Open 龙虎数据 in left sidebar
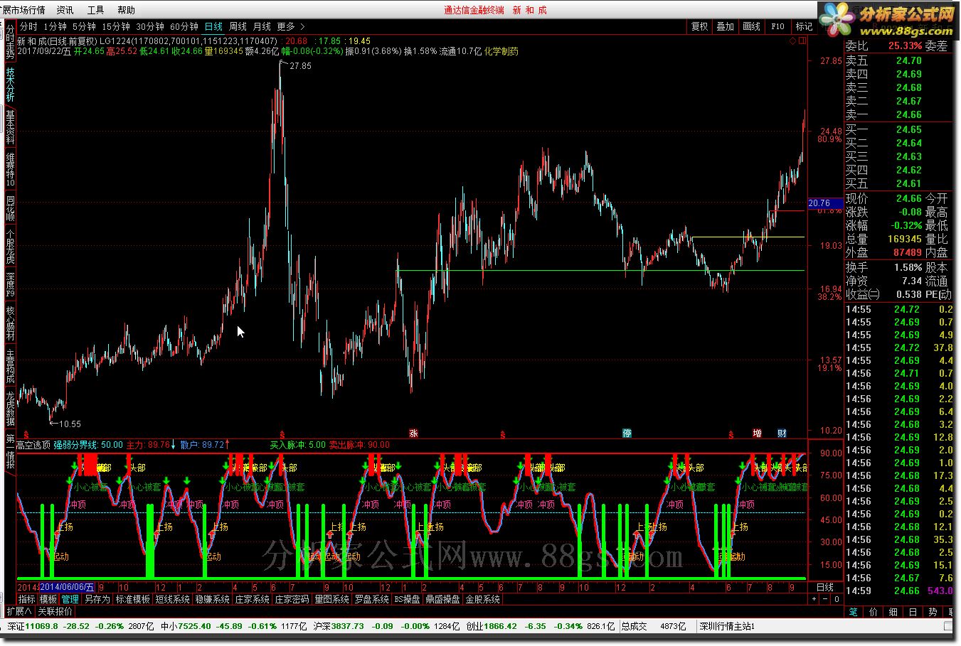 coord(10,408)
